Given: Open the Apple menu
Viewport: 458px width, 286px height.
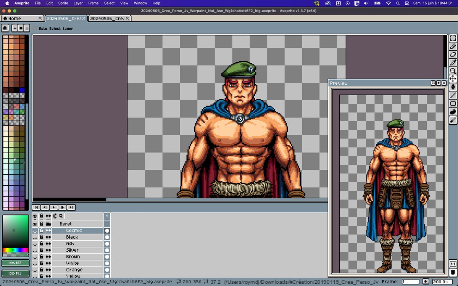Looking at the screenshot, I should 7,3.
